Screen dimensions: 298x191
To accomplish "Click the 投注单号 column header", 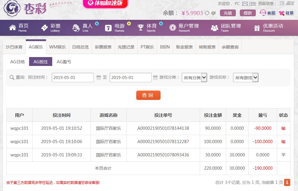I will [163, 115].
